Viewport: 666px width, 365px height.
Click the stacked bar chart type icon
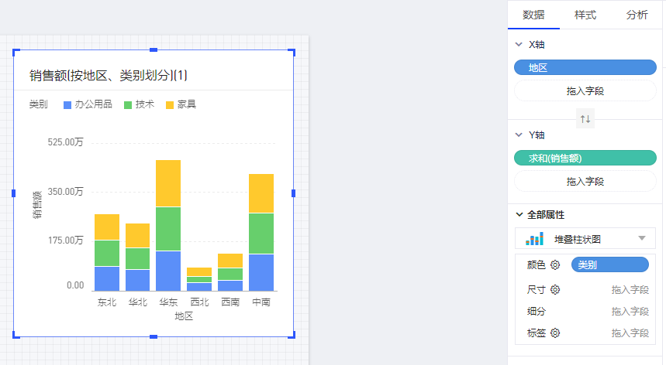pos(534,239)
